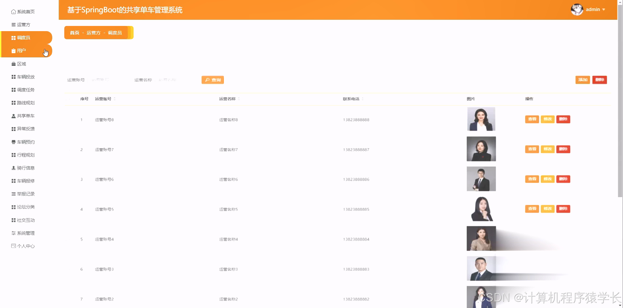623x308 pixels.
Task: Click the 运营账号 input field
Action: [104, 79]
